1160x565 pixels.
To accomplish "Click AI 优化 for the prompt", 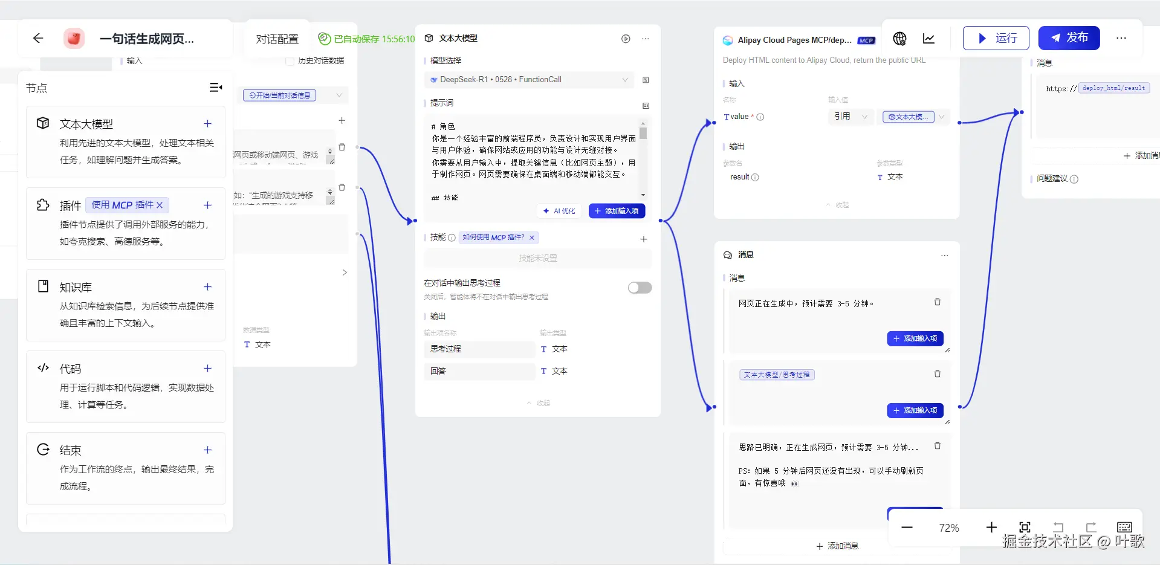I will pyautogui.click(x=559, y=211).
